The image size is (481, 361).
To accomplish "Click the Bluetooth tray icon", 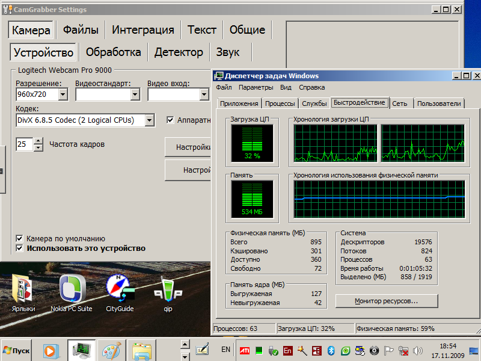I will 331,350.
